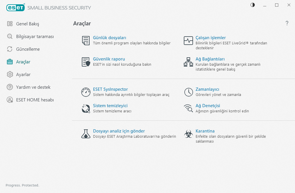Go to Genel Bakış in sidebar
This screenshot has width=295, height=193.
coord(27,24)
